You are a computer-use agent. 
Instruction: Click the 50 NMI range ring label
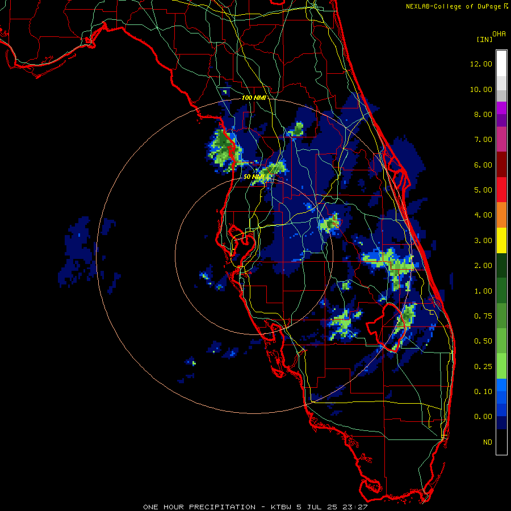[x=254, y=177]
